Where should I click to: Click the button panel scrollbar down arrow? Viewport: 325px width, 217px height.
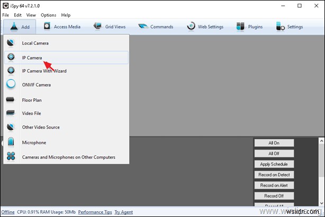321,203
